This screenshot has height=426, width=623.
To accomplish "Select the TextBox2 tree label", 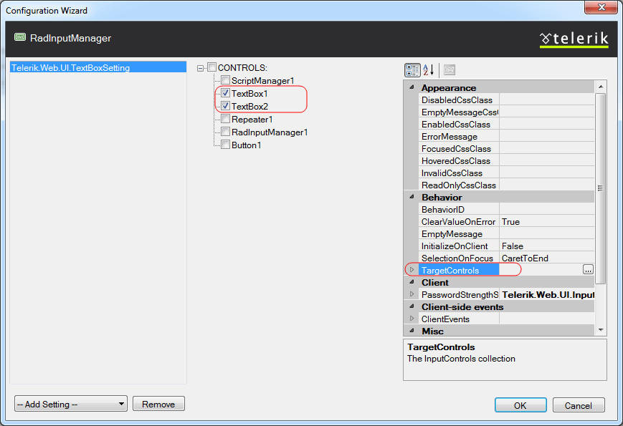I will pyautogui.click(x=249, y=106).
